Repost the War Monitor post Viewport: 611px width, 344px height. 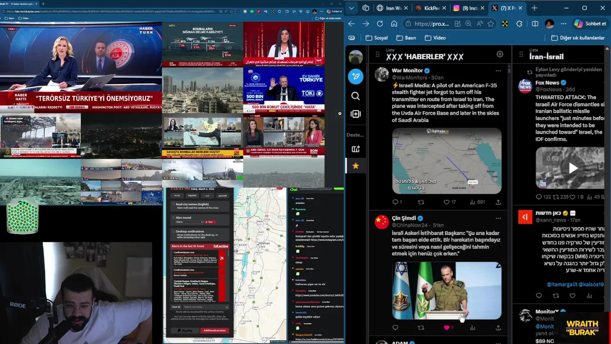[421, 202]
